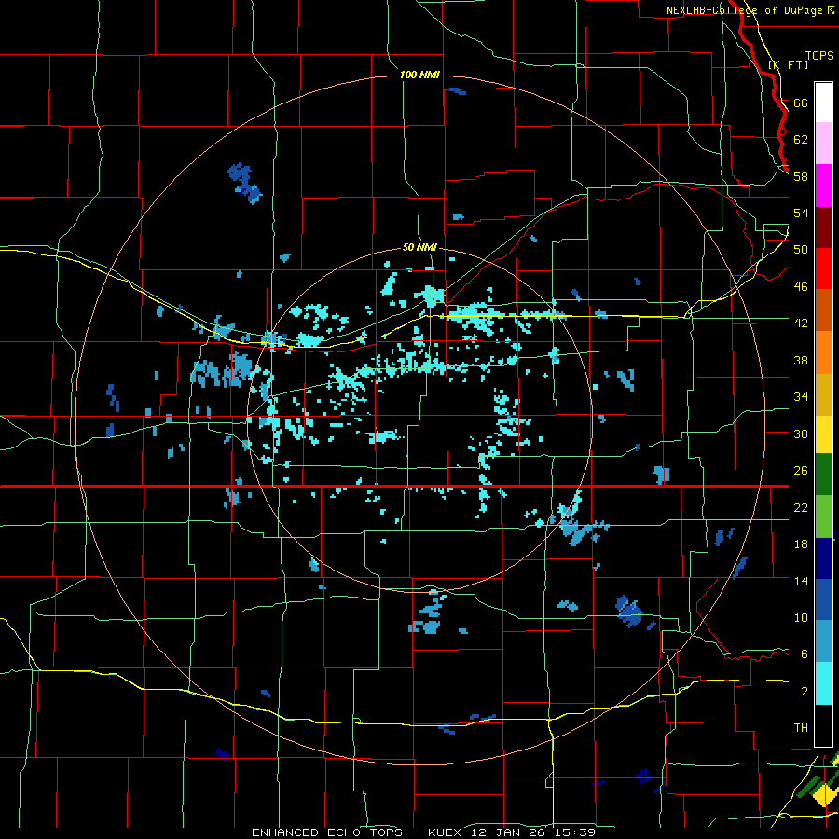
Task: Select the light orange legend swatch
Action: point(823,352)
